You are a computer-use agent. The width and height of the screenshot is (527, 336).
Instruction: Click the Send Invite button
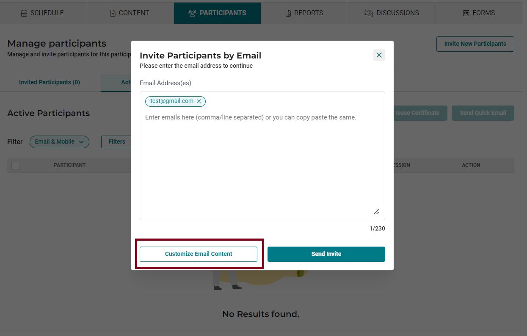[326, 254]
